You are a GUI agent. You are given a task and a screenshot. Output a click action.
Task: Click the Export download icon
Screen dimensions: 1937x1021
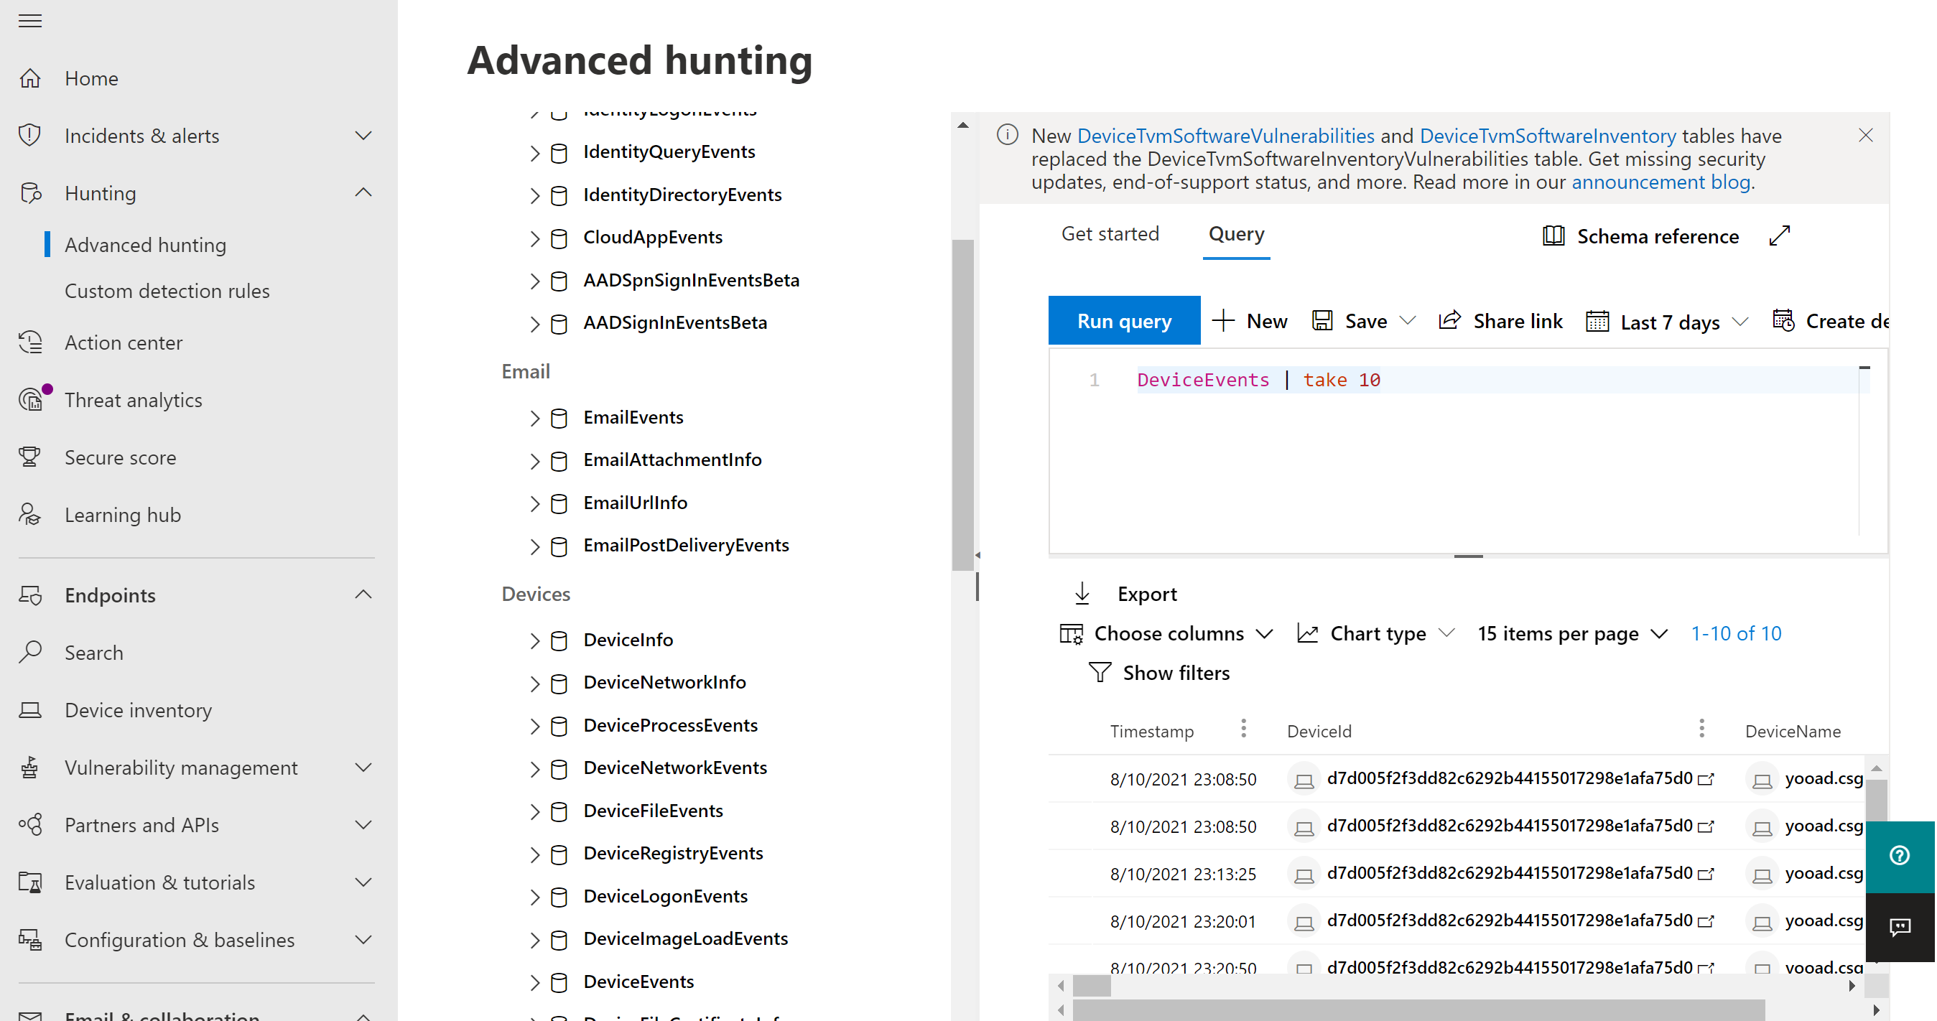(x=1082, y=593)
